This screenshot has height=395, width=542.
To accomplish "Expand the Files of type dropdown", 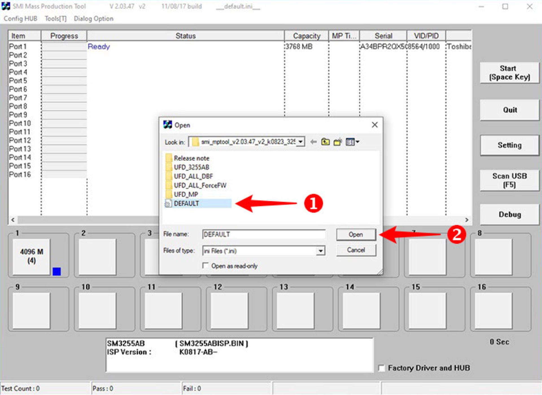I will (320, 251).
